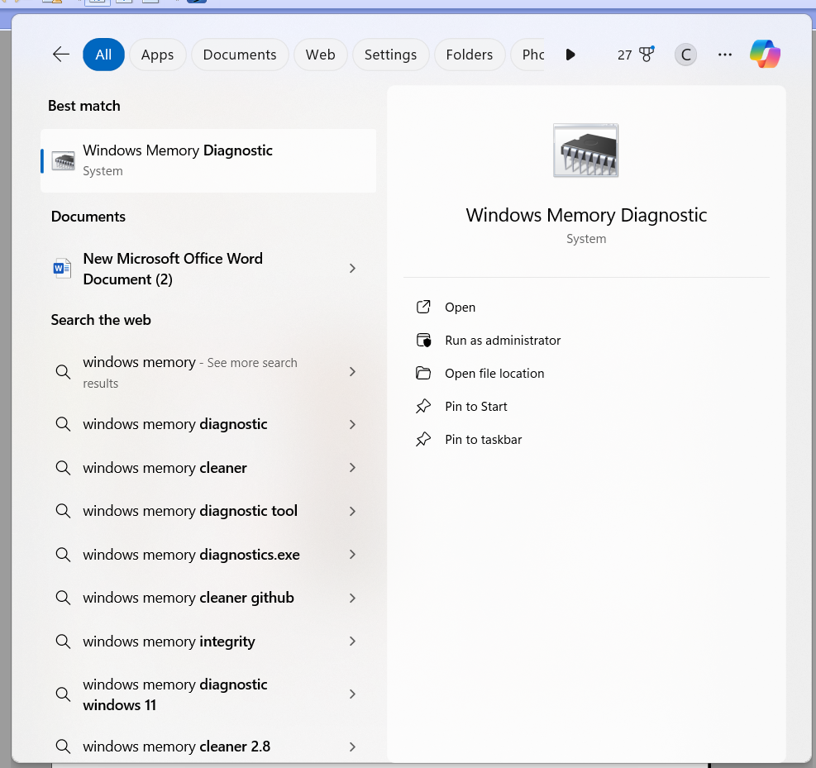This screenshot has height=768, width=816.
Task: Open the C account avatar
Action: pyautogui.click(x=685, y=54)
